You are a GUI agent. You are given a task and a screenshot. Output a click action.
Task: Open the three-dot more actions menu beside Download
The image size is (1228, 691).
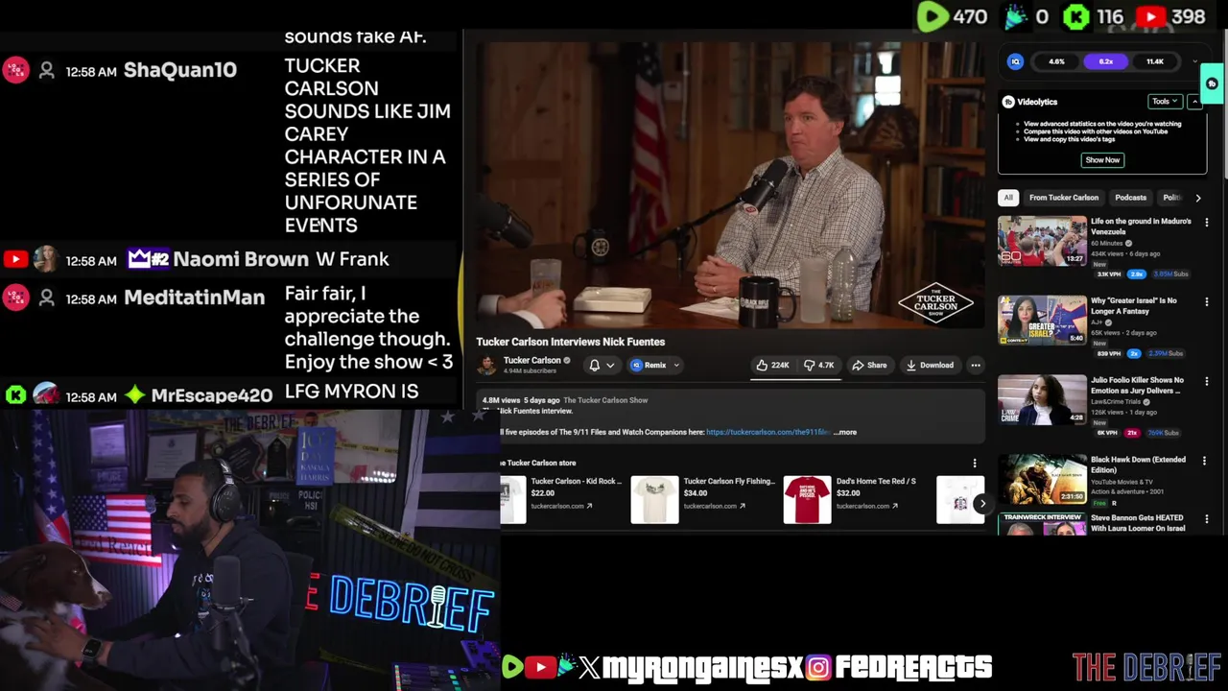(x=975, y=365)
